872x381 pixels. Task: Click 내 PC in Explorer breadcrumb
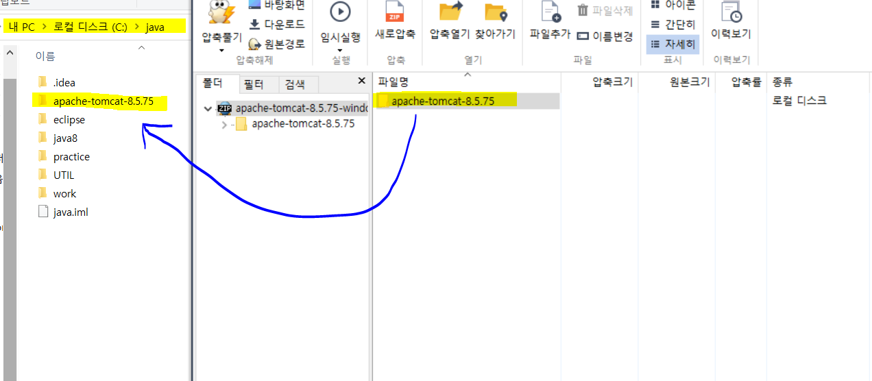coord(22,27)
